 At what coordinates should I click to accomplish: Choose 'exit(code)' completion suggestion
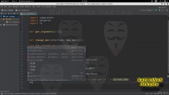coord(55,60)
